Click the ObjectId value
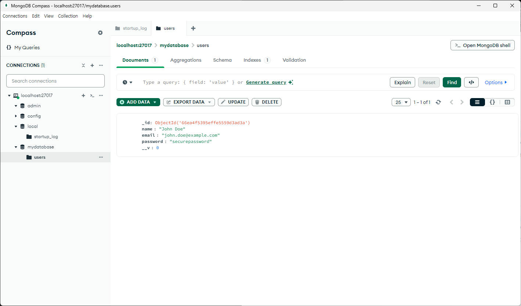Screen dimensions: 521x306 coord(202,123)
